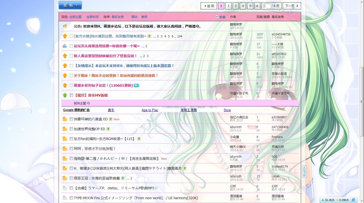Click the folder icon beside 加速世界完整OP ED
This screenshot has width=364, height=203.
[x=65, y=129]
